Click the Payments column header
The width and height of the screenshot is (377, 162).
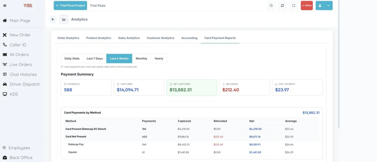[149, 121]
